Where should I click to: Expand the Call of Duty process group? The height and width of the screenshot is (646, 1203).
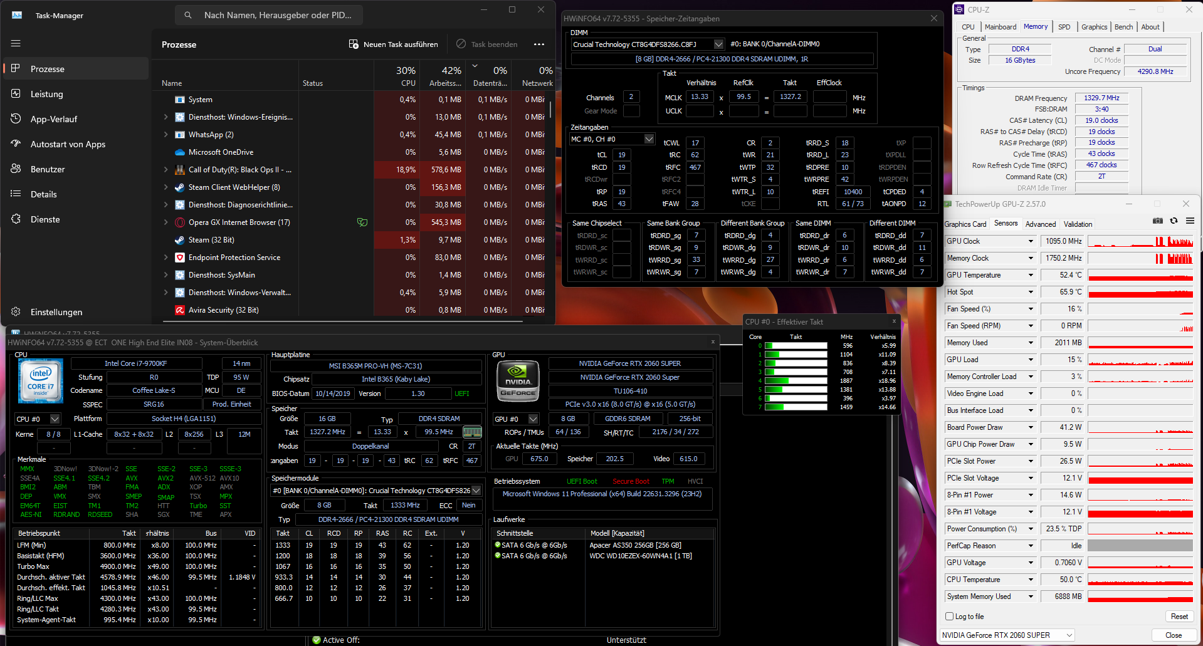(x=166, y=170)
